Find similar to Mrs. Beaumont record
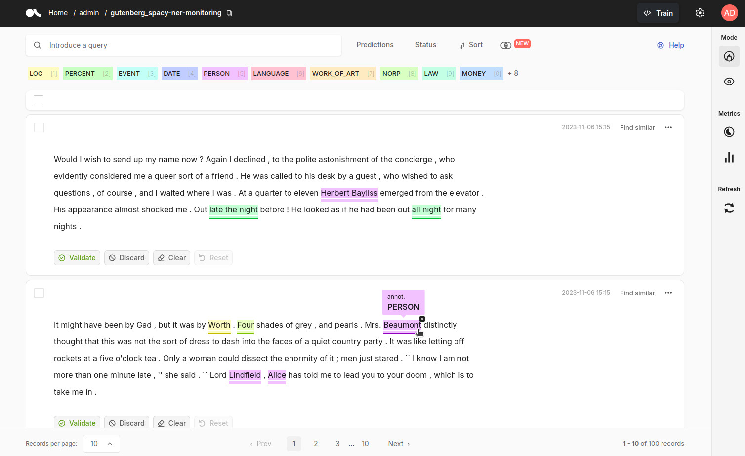 [637, 293]
